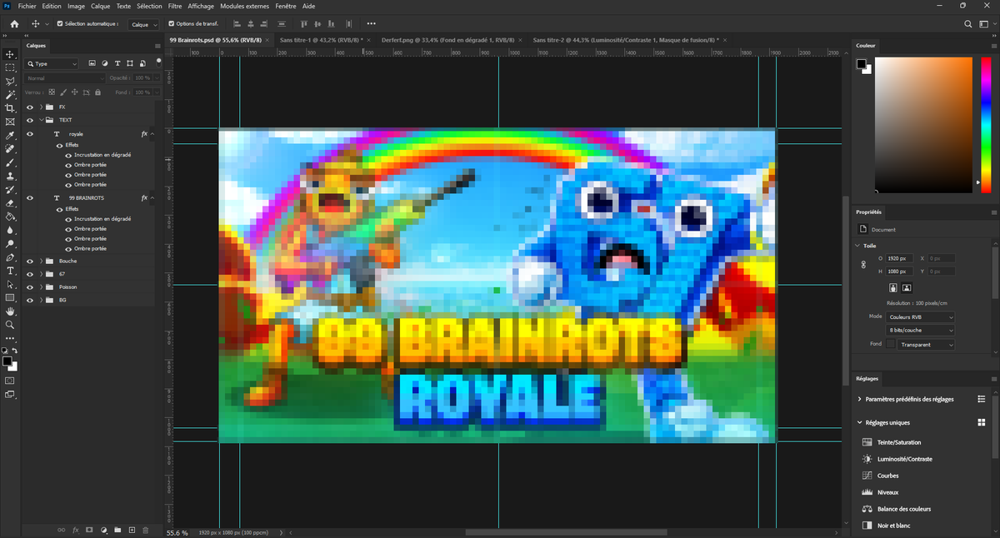Image resolution: width=1000 pixels, height=538 pixels.
Task: Open the Couleurs RVB mode dropdown
Action: coord(921,317)
